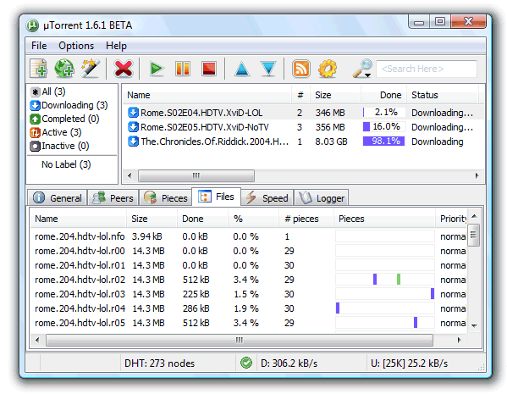Open the search engine magnifier dropdown

(x=362, y=69)
